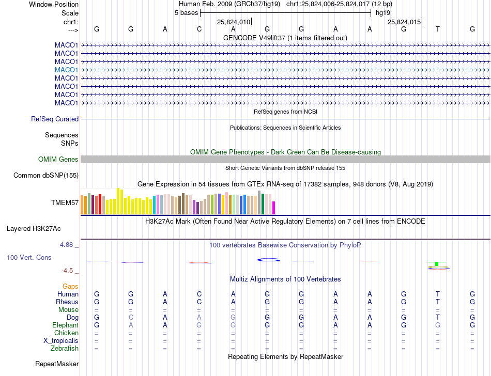Select Elephant species row label
The image size is (491, 376).
point(65,325)
